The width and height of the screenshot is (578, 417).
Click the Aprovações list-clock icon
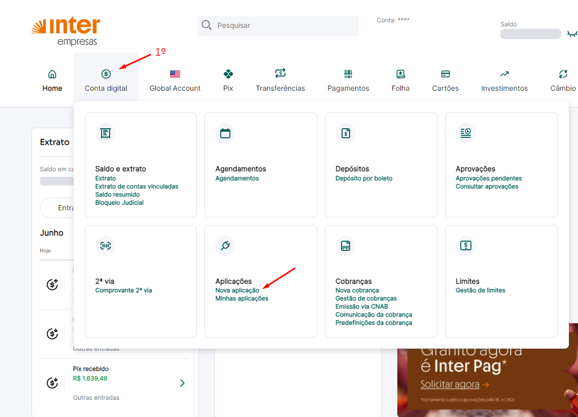tap(465, 133)
